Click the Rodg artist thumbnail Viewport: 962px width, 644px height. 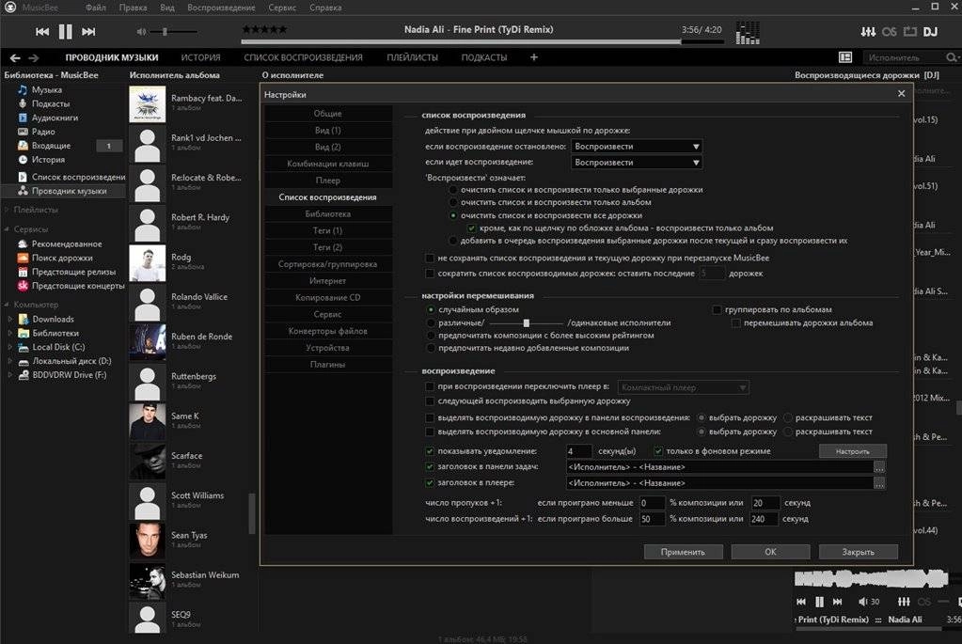tap(148, 263)
